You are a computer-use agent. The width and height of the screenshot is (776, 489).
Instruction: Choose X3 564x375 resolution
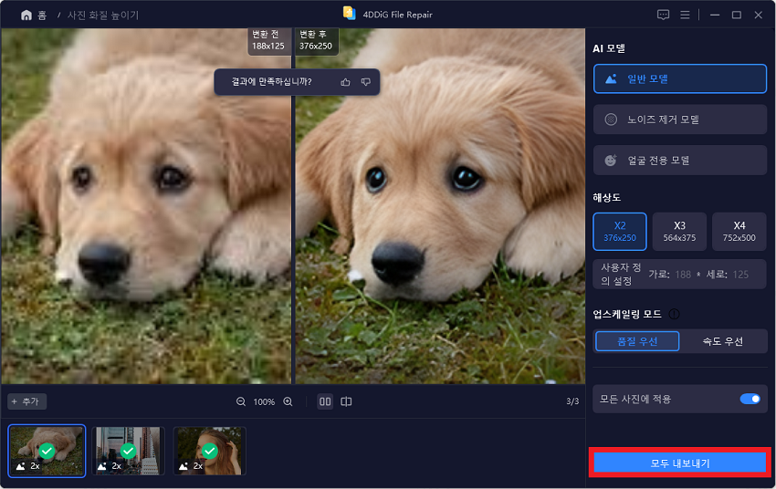(x=679, y=232)
